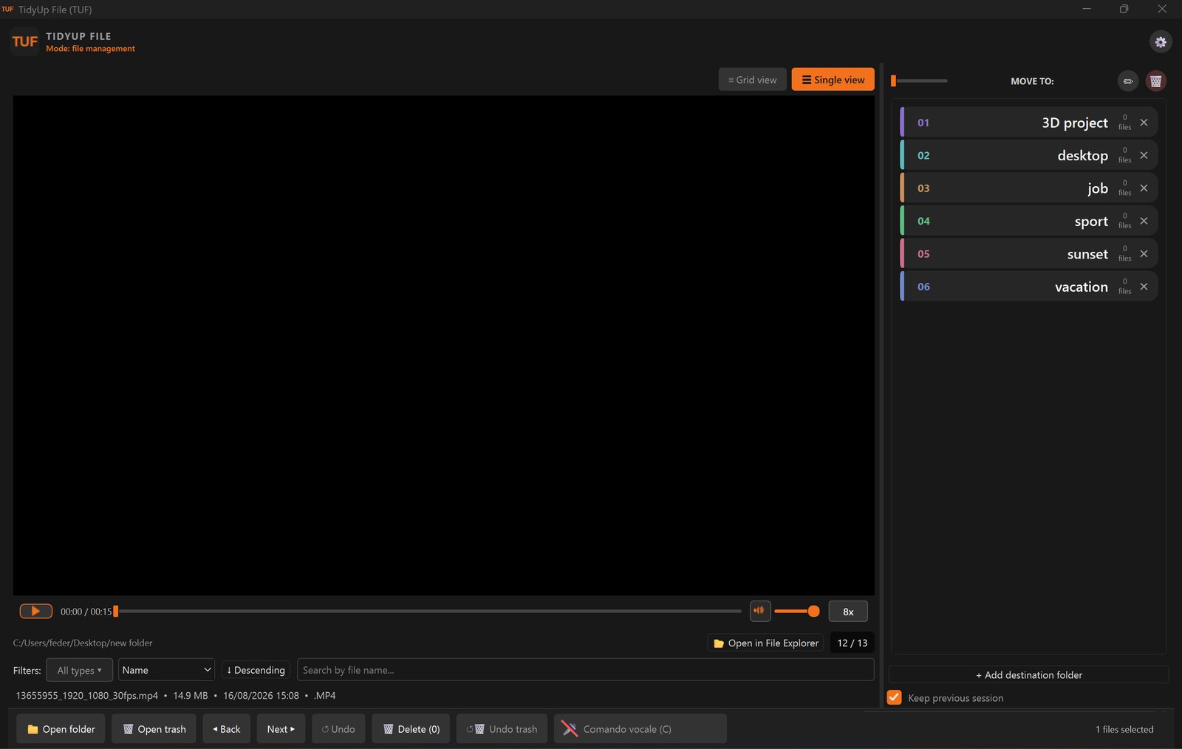The image size is (1182, 749).
Task: Move file to 3D project folder
Action: click(x=1028, y=123)
